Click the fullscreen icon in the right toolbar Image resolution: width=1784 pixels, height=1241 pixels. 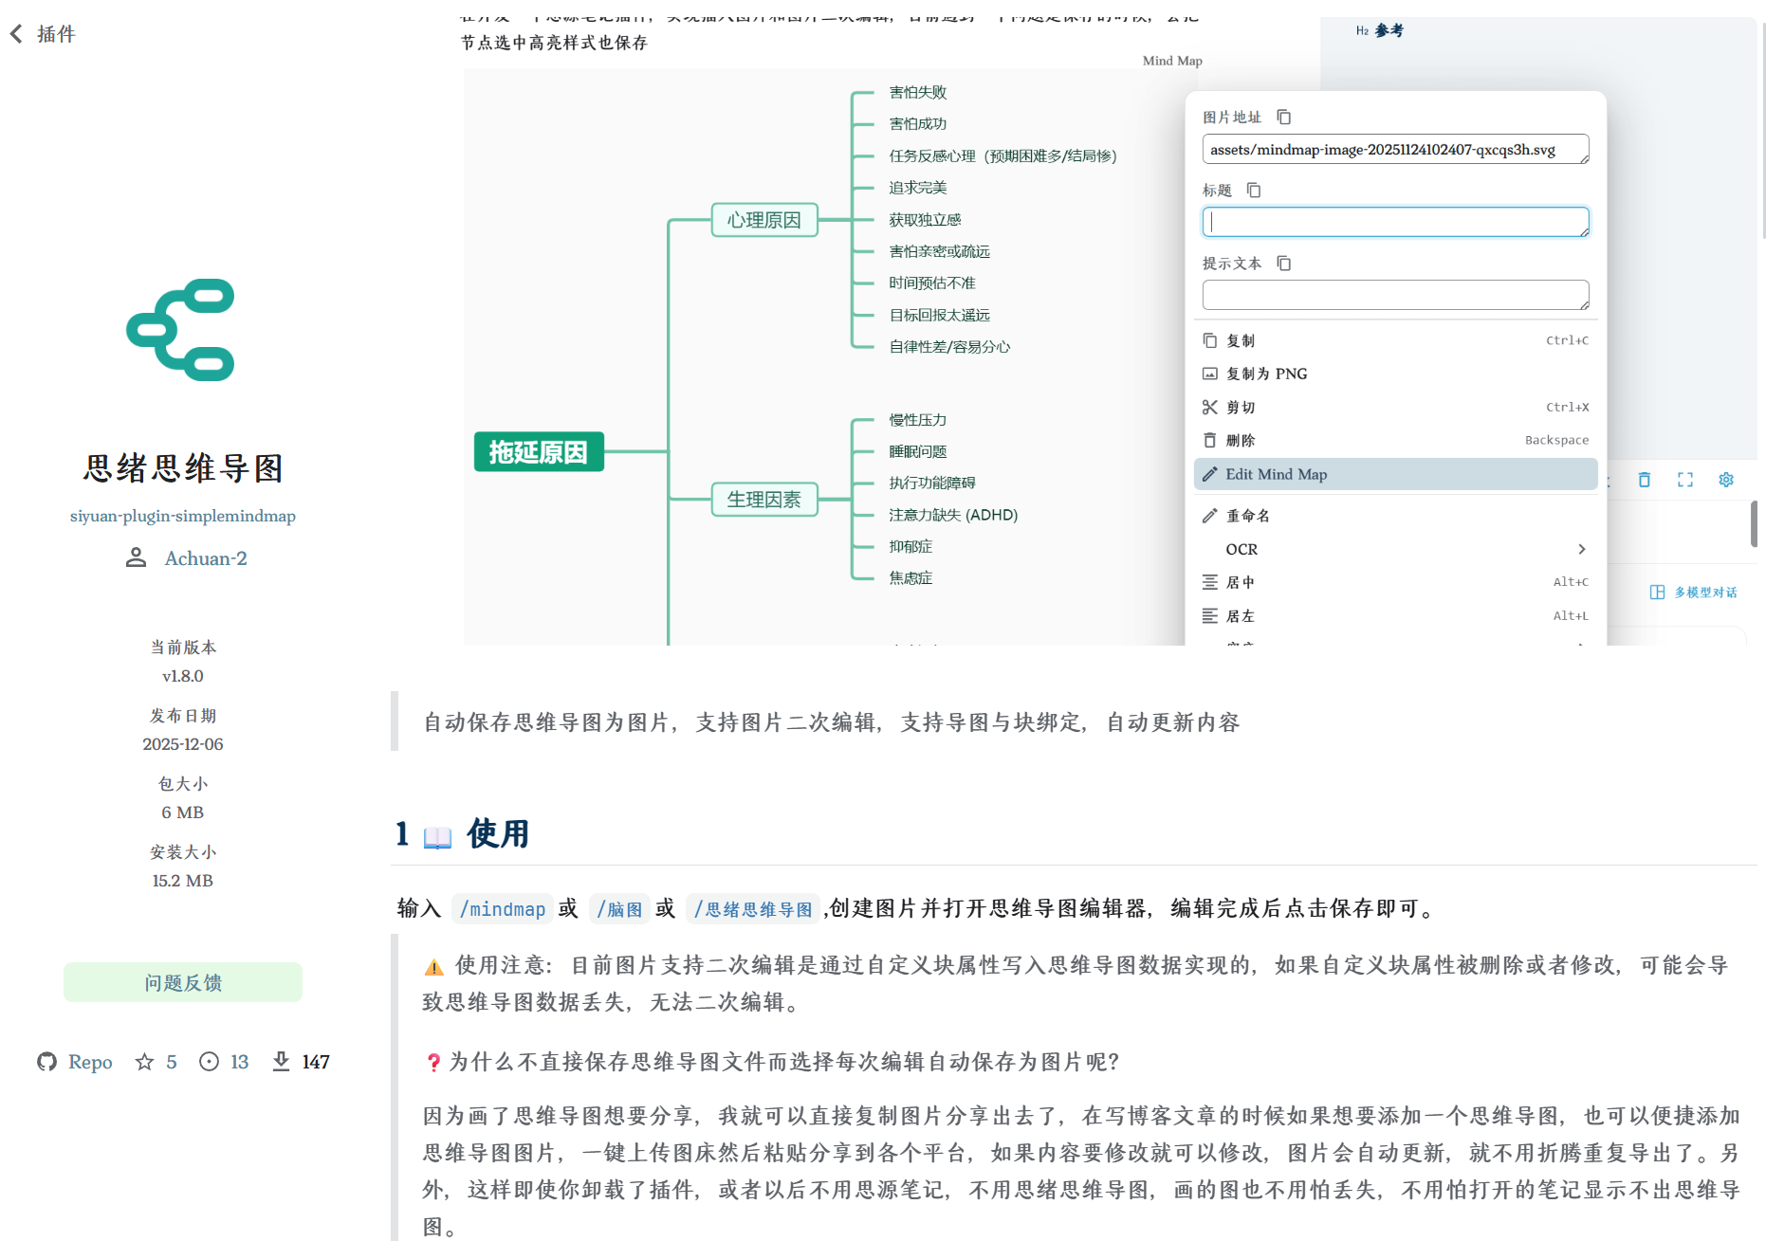pyautogui.click(x=1685, y=480)
